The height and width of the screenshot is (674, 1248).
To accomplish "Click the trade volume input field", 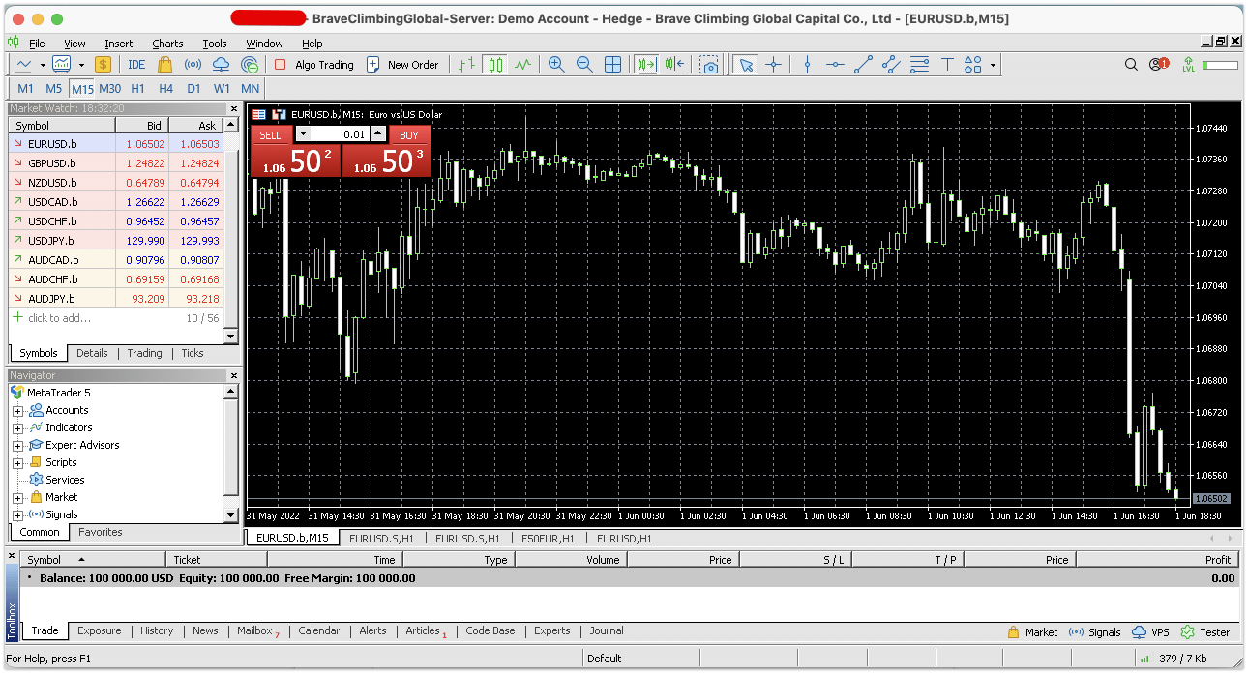I will coord(341,135).
